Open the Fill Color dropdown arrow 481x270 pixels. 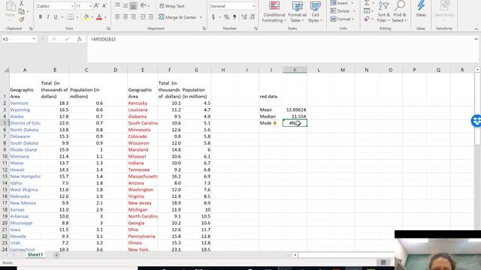[92, 17]
